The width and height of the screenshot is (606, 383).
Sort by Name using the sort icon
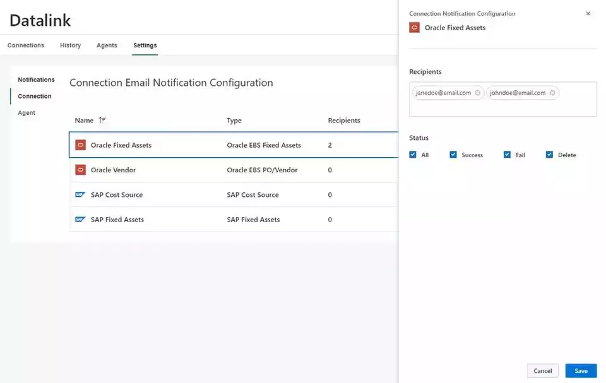[102, 120]
